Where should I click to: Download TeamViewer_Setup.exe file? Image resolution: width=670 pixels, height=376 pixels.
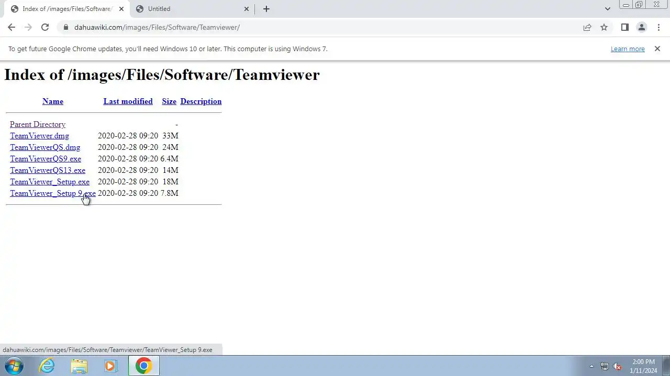[x=50, y=182]
